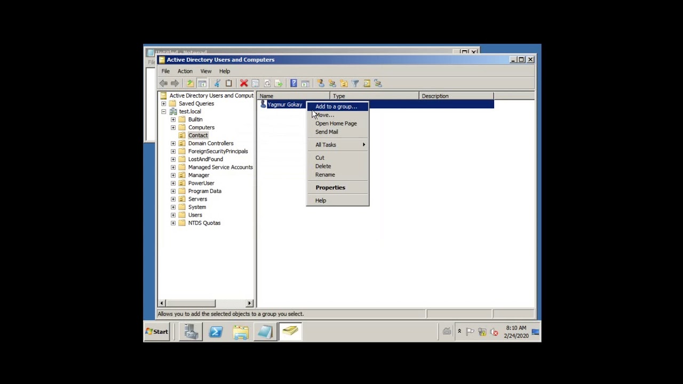Open the Action menu
683x384 pixels.
tap(185, 71)
